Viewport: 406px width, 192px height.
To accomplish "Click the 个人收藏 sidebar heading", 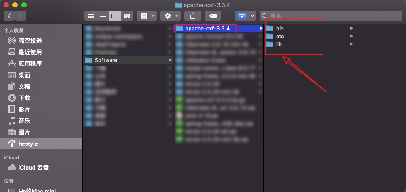I will (14, 30).
